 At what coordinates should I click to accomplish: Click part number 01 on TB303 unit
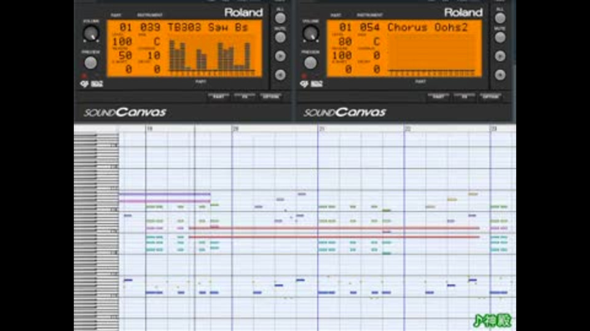pos(125,28)
